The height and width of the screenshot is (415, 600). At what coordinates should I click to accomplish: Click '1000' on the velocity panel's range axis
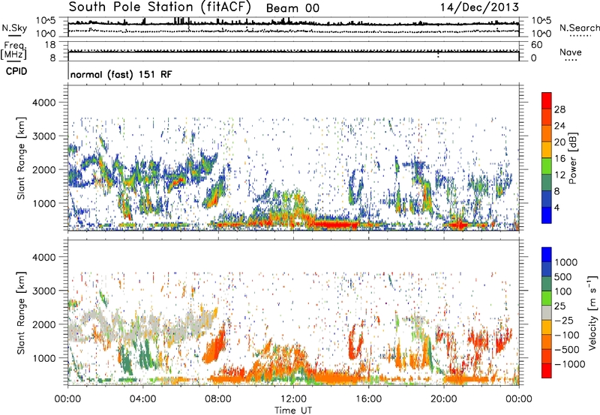point(43,358)
